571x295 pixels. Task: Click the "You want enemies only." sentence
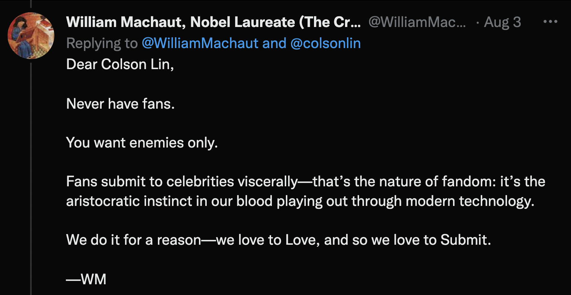(142, 142)
